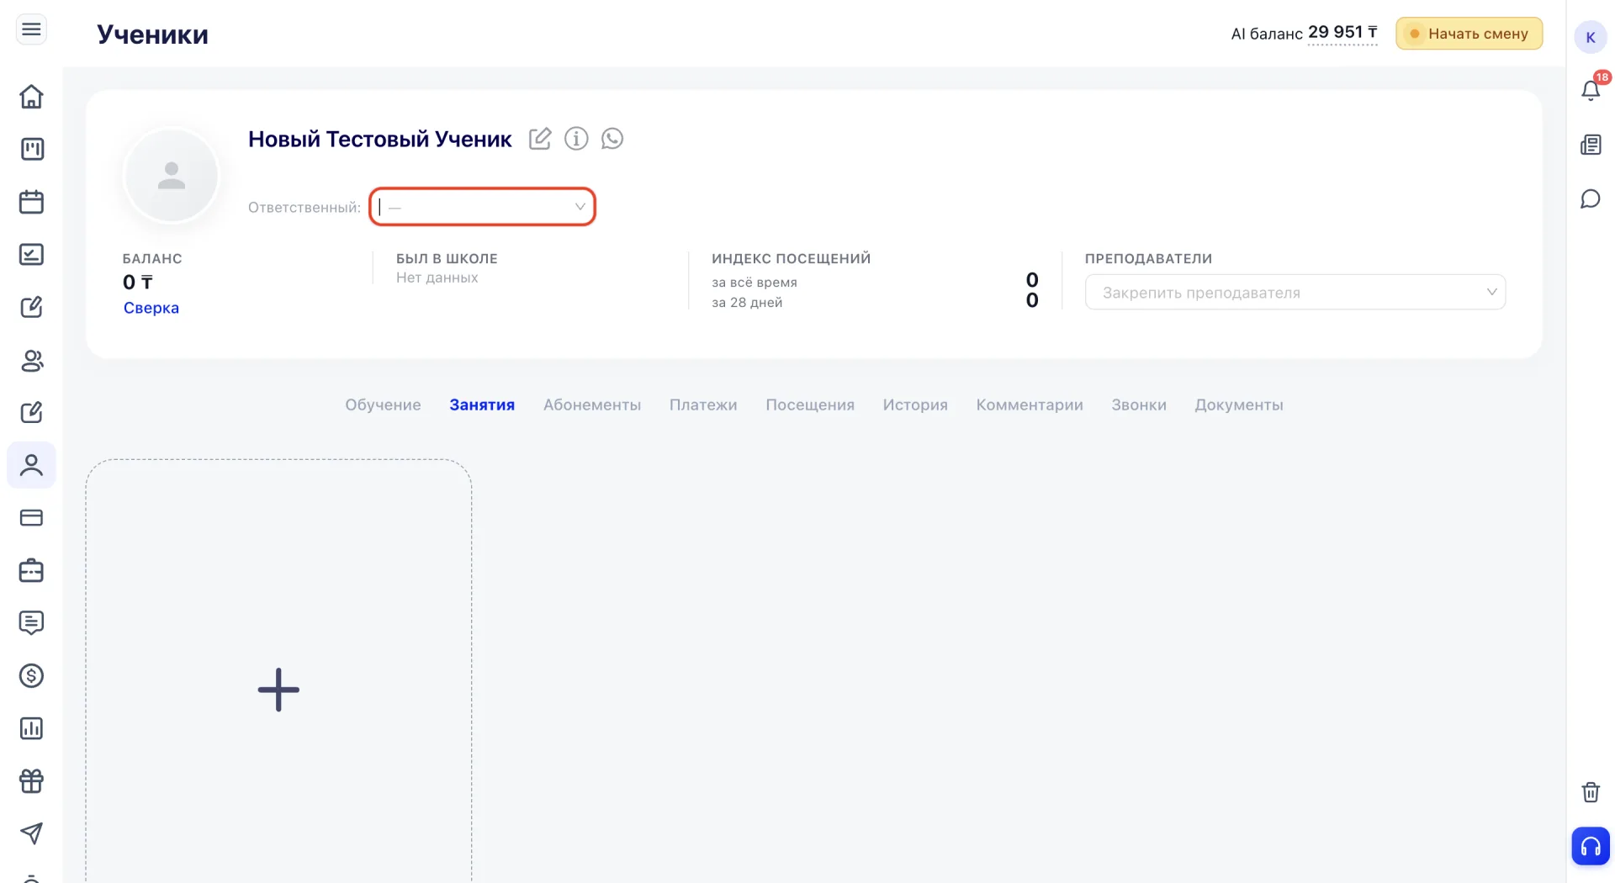The height and width of the screenshot is (883, 1615).
Task: Click the БЫЛ В ШКОЛЕ label
Action: point(447,259)
